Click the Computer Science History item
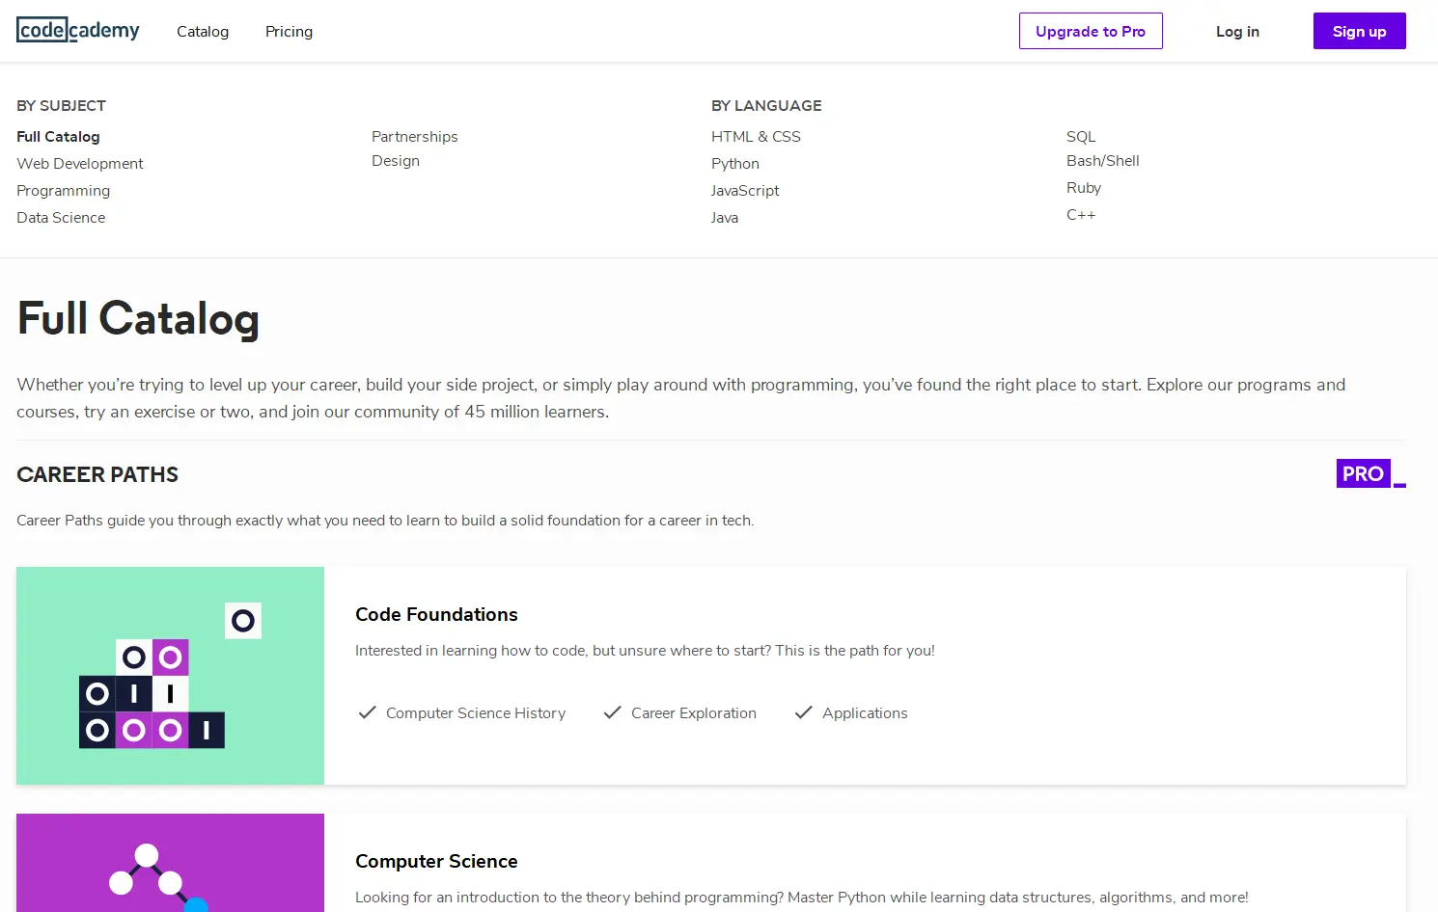Image resolution: width=1438 pixels, height=912 pixels. (x=476, y=713)
